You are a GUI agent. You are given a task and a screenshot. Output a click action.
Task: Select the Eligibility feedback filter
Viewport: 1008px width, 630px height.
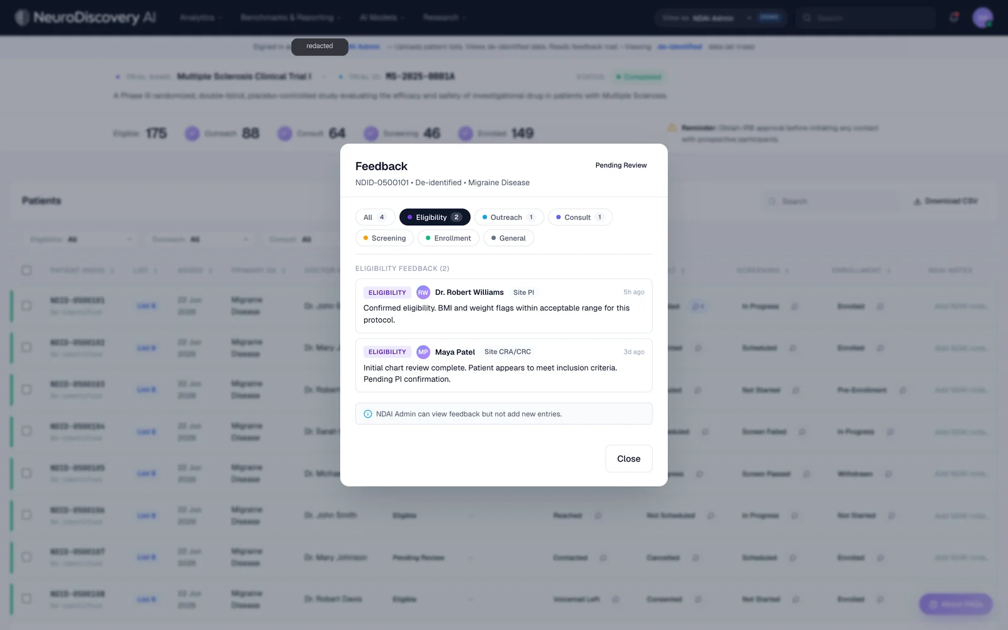click(435, 217)
